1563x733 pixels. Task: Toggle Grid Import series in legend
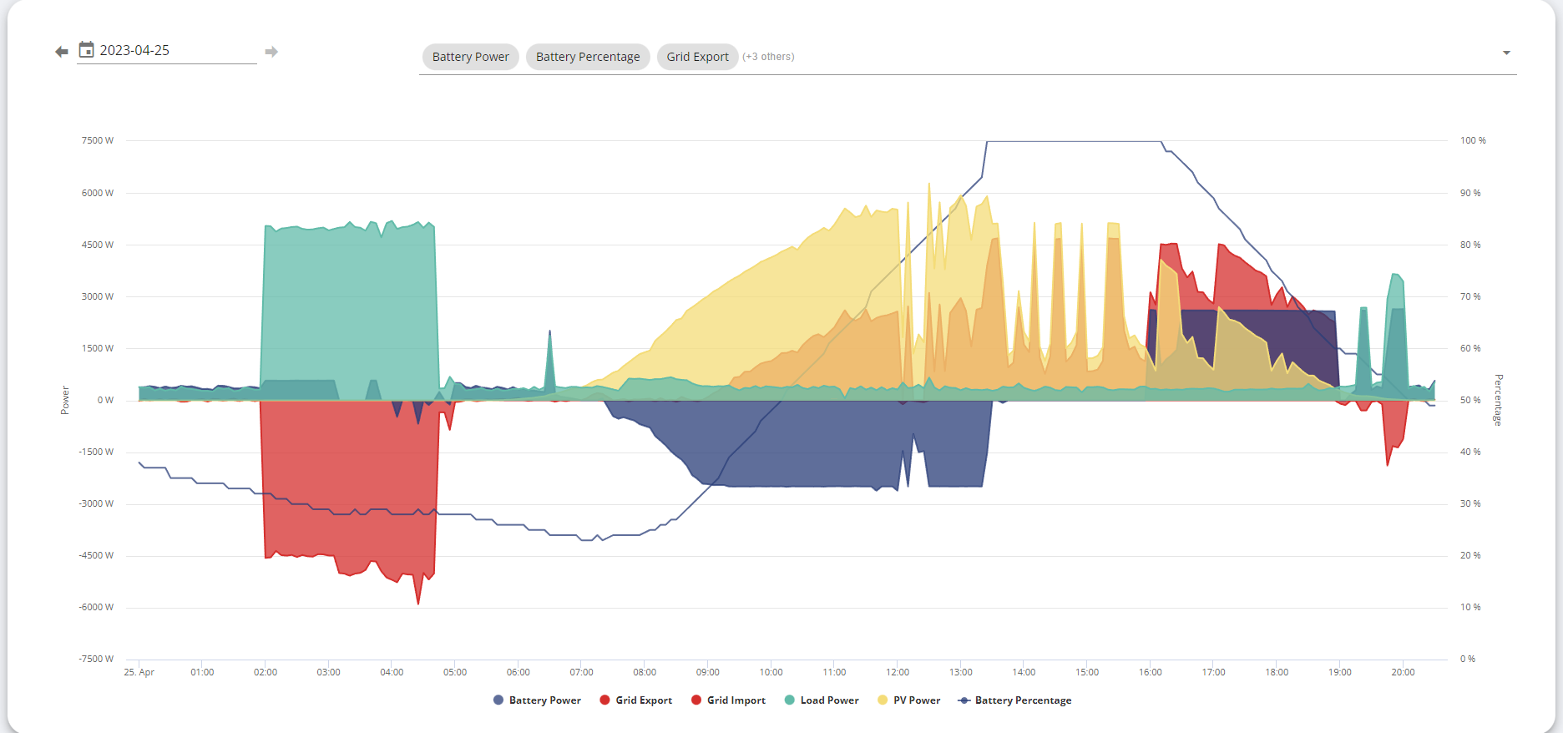coord(728,700)
